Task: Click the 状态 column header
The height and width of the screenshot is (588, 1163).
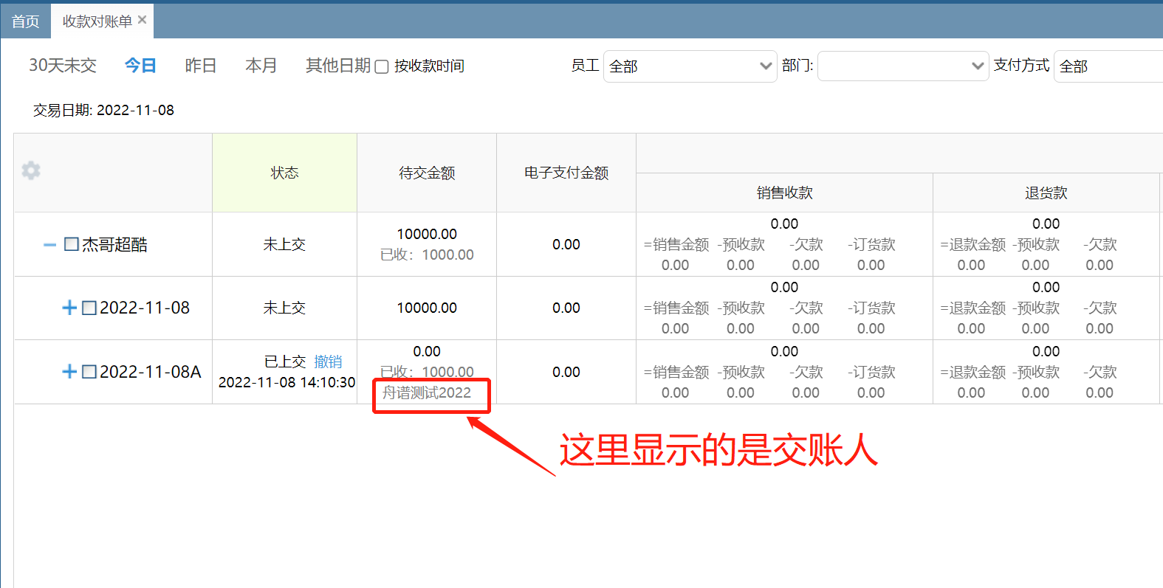Action: tap(284, 173)
